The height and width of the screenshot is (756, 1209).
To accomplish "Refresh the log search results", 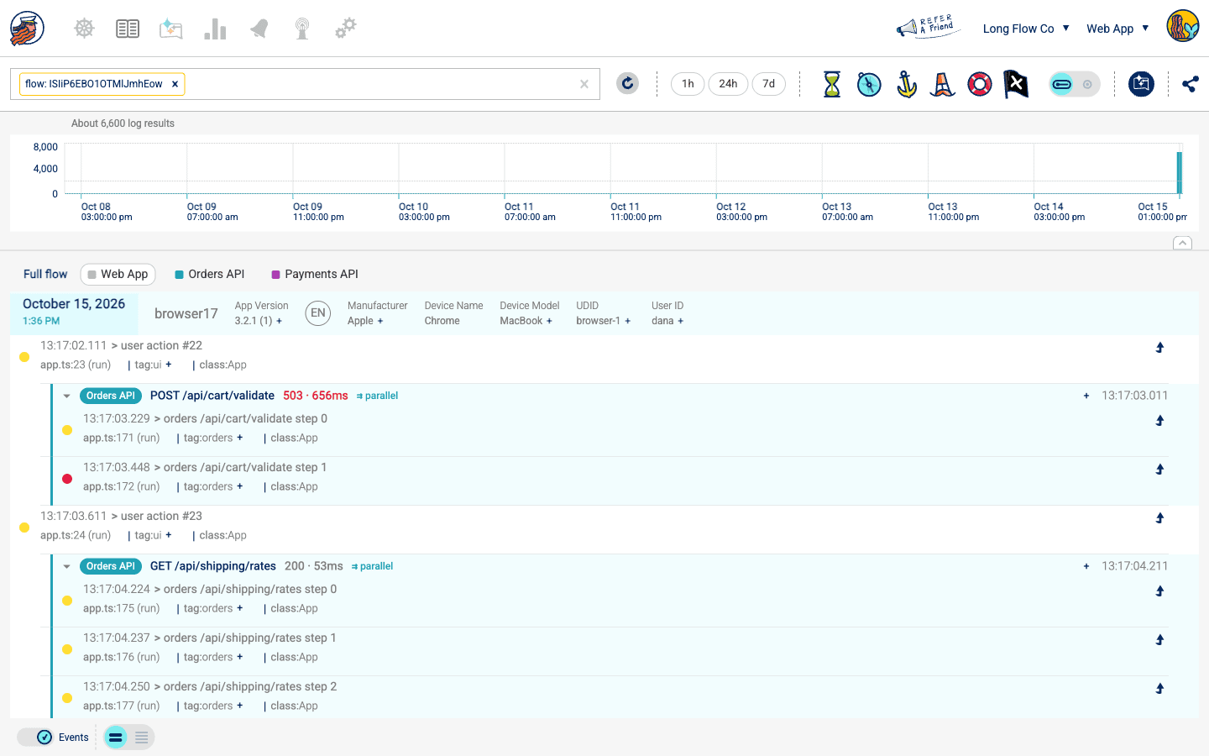I will (627, 83).
